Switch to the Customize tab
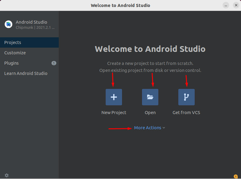 29,53
